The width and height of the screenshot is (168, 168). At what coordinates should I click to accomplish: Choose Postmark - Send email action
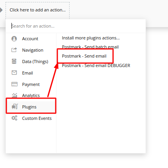[x=84, y=56]
